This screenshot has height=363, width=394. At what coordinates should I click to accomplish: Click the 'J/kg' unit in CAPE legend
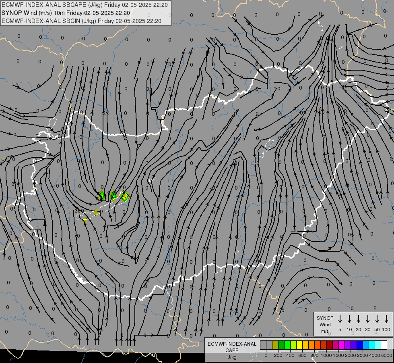(232, 357)
